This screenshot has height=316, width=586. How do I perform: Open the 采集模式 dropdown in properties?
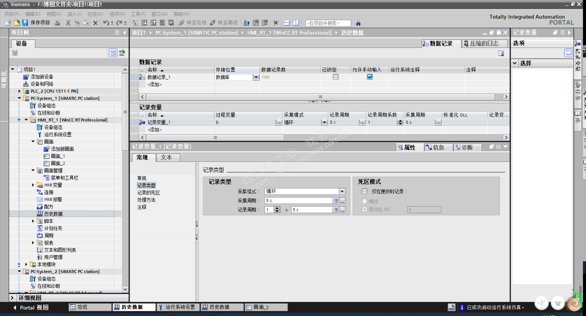[342, 191]
